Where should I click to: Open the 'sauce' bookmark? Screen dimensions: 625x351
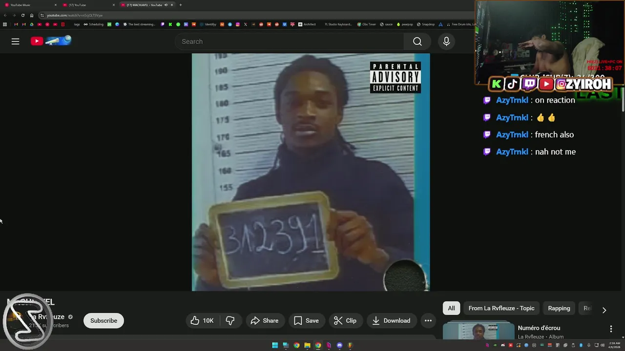(386, 24)
